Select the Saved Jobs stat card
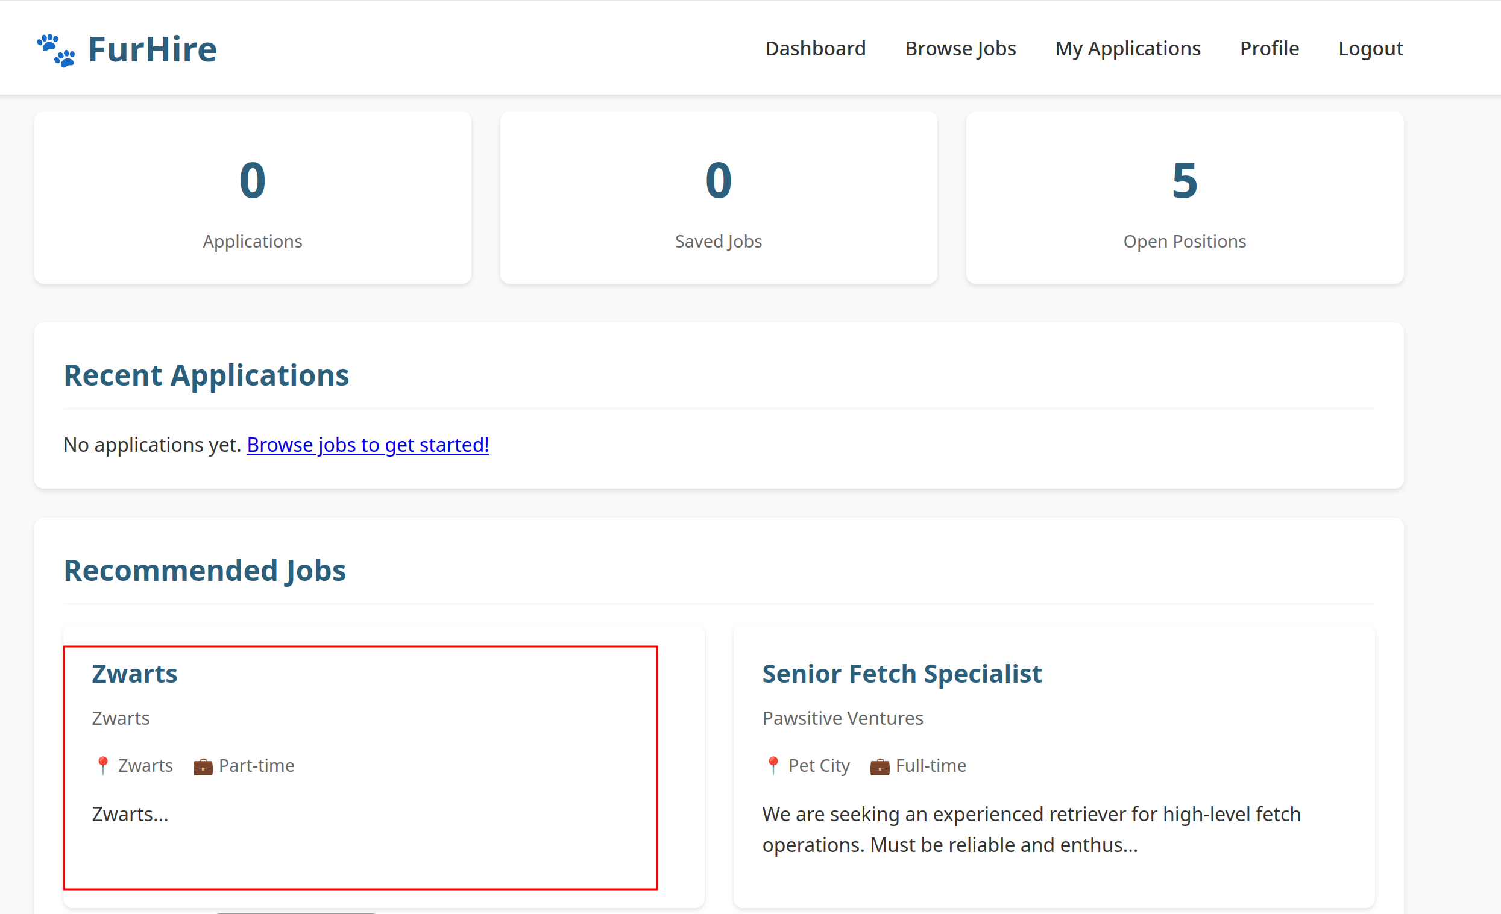The height and width of the screenshot is (914, 1501). [718, 198]
